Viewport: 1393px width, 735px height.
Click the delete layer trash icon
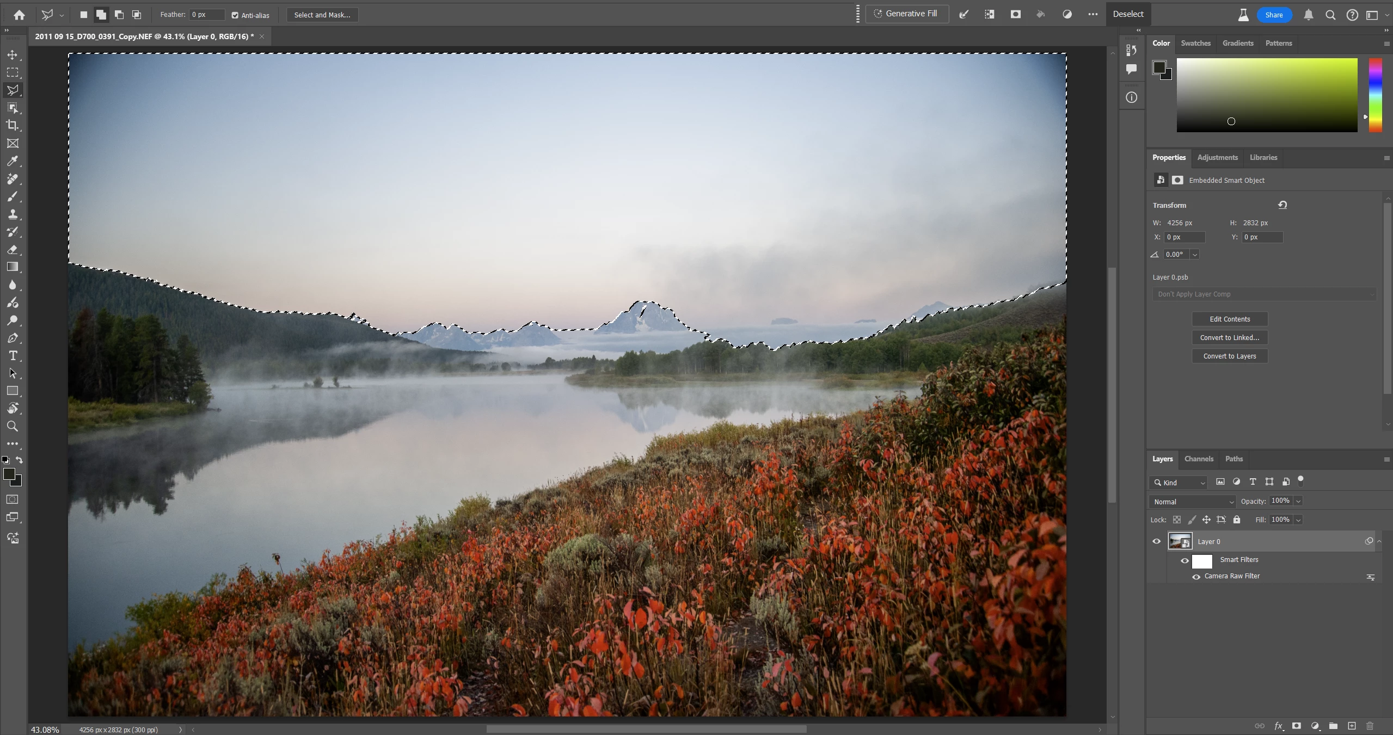pos(1370,726)
